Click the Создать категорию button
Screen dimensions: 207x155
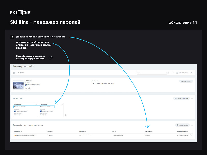coord(182,98)
